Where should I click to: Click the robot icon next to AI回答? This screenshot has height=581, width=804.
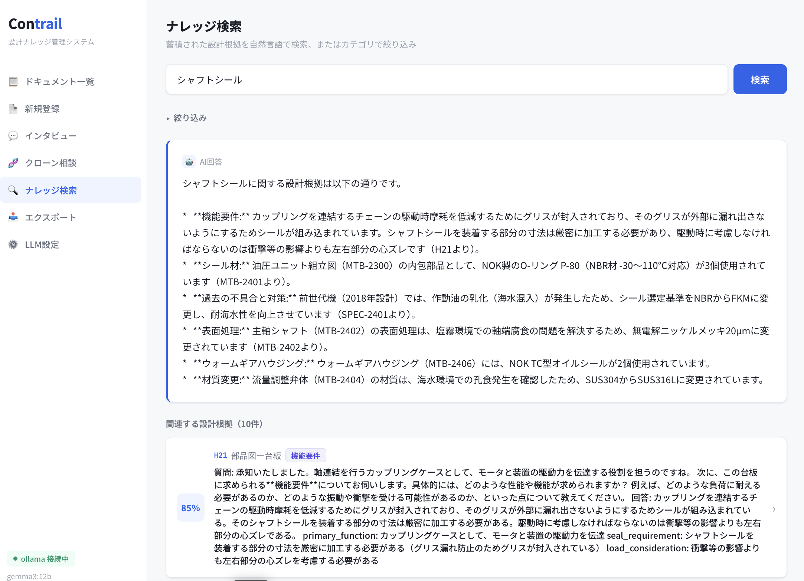click(189, 162)
